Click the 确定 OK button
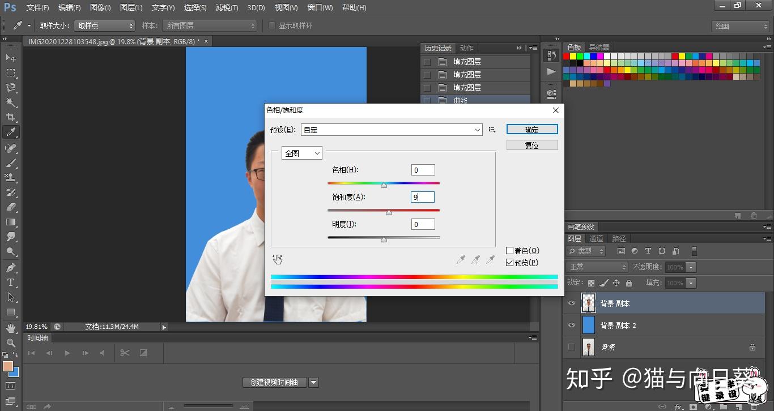The height and width of the screenshot is (411, 774). pyautogui.click(x=532, y=130)
